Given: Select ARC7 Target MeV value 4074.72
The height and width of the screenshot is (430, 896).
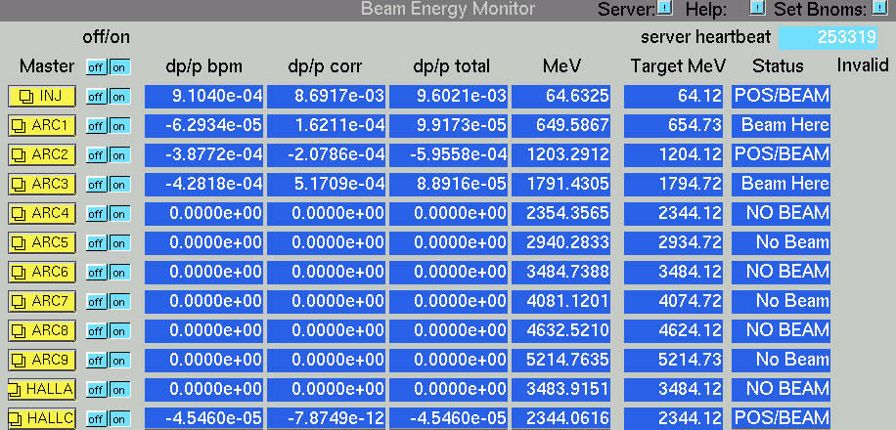Looking at the screenshot, I should pyautogui.click(x=674, y=302).
